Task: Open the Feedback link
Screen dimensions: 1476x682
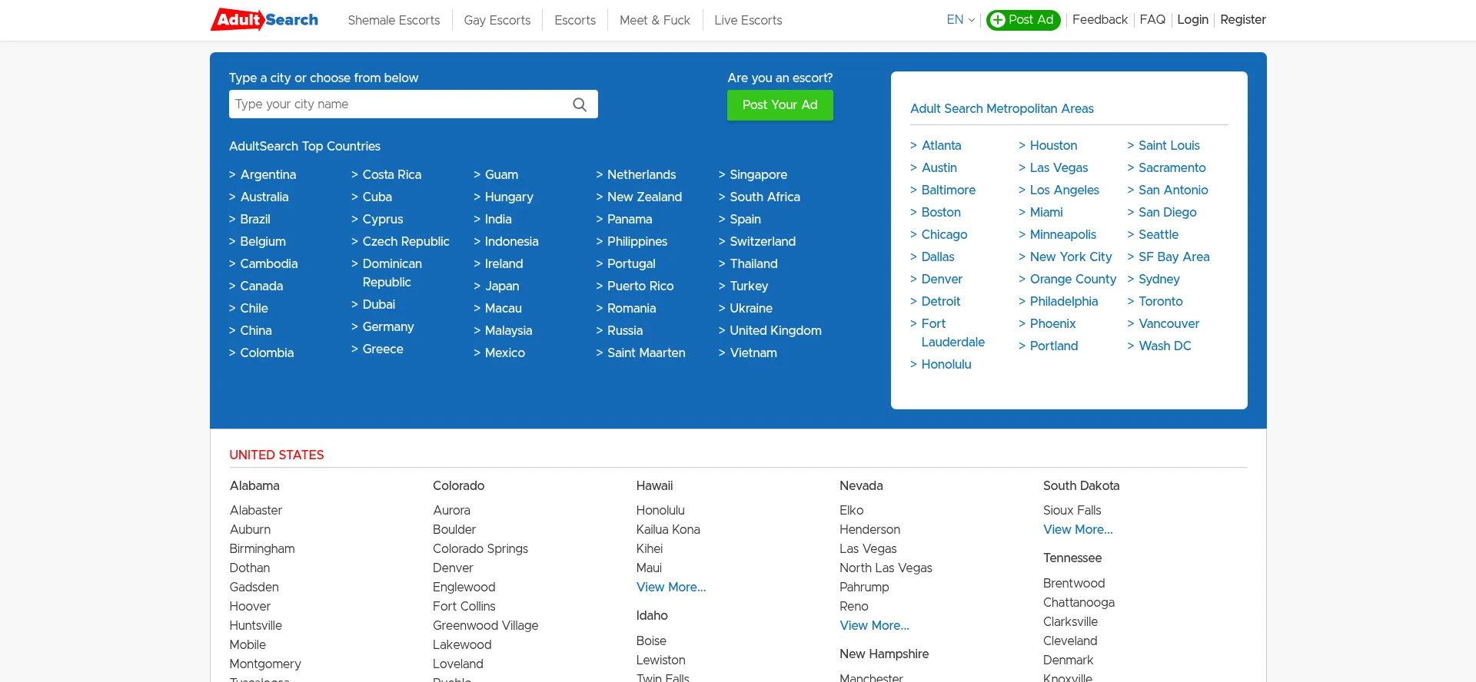Action: tap(1099, 20)
